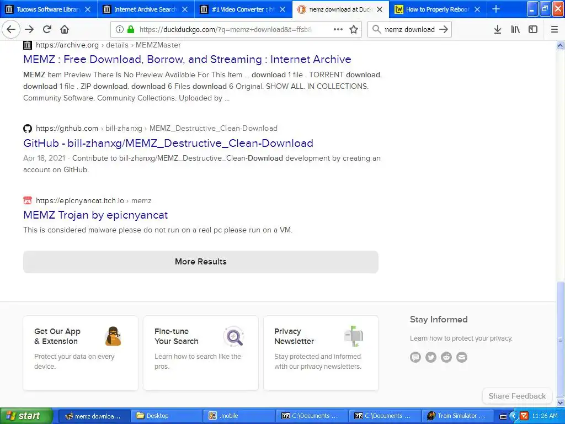565x424 pixels.
Task: Switch to the .mobile taskbar window
Action: (x=239, y=416)
